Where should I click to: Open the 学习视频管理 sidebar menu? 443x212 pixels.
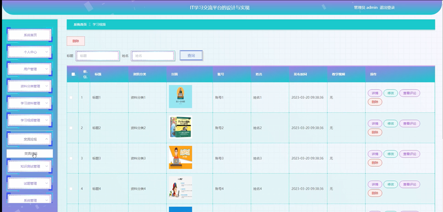click(x=30, y=120)
